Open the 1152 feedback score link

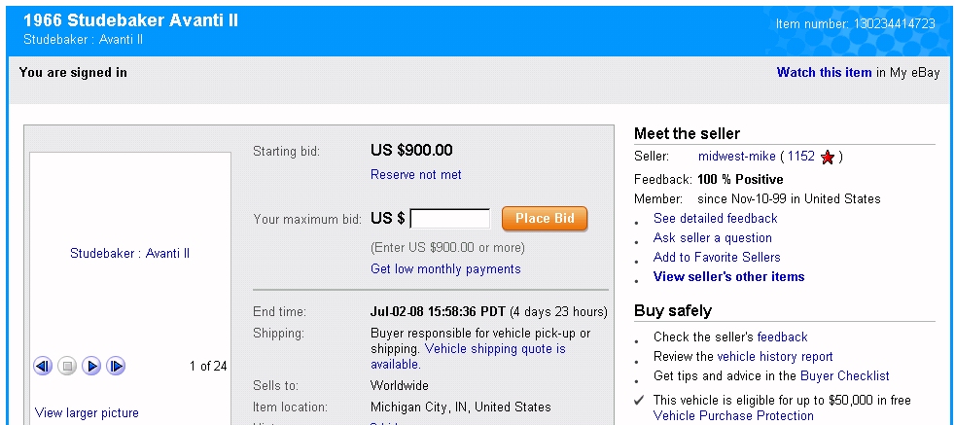(x=801, y=157)
